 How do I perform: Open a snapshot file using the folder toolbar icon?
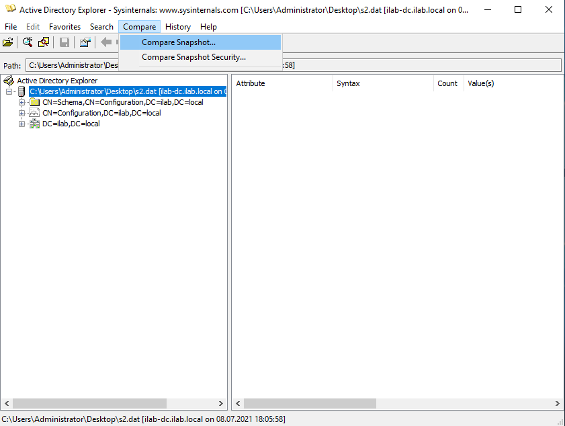coord(8,42)
